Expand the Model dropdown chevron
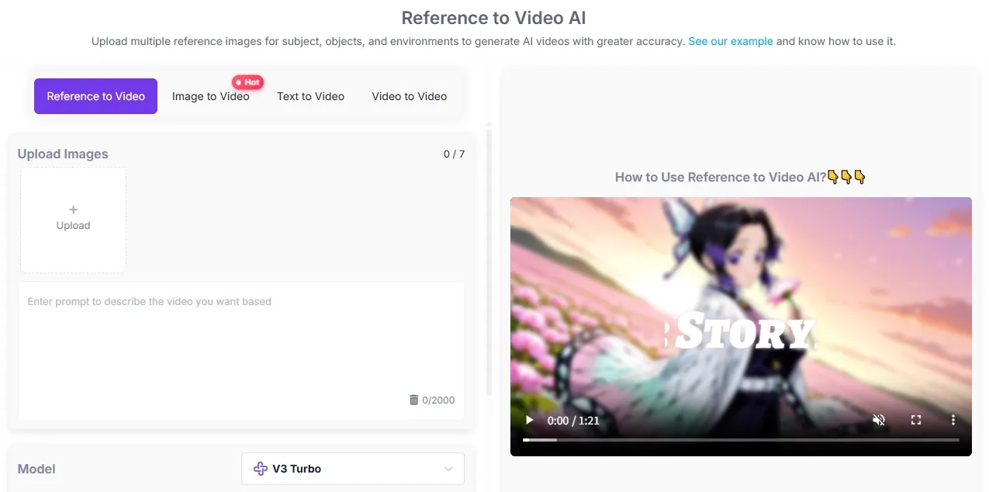989x492 pixels. [448, 469]
